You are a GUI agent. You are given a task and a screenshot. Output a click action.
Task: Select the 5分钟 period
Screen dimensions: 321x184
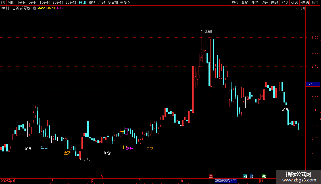[33, 3]
